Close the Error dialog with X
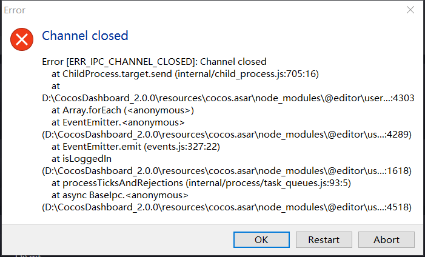Image resolution: width=425 pixels, height=257 pixels. [x=410, y=10]
